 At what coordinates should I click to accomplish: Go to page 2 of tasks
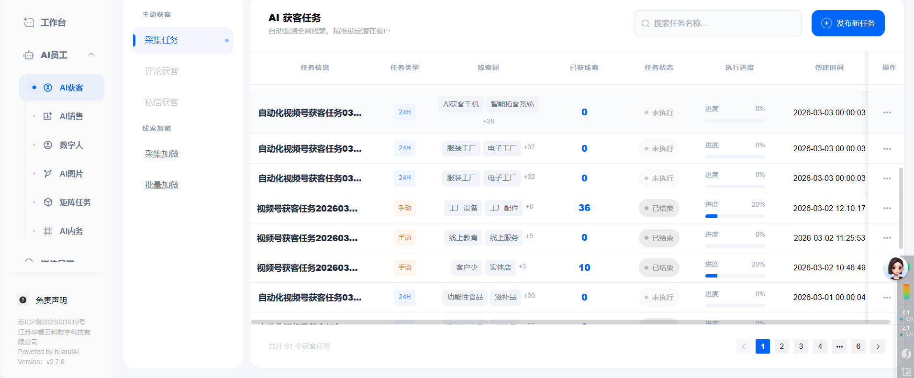(x=781, y=346)
